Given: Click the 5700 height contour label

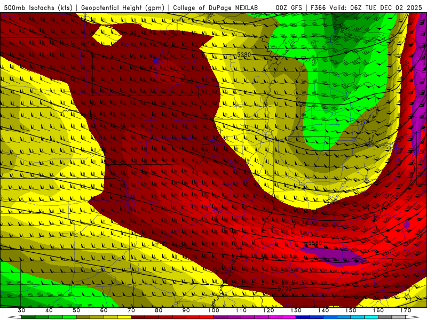Looking at the screenshot, I should 284,289.
